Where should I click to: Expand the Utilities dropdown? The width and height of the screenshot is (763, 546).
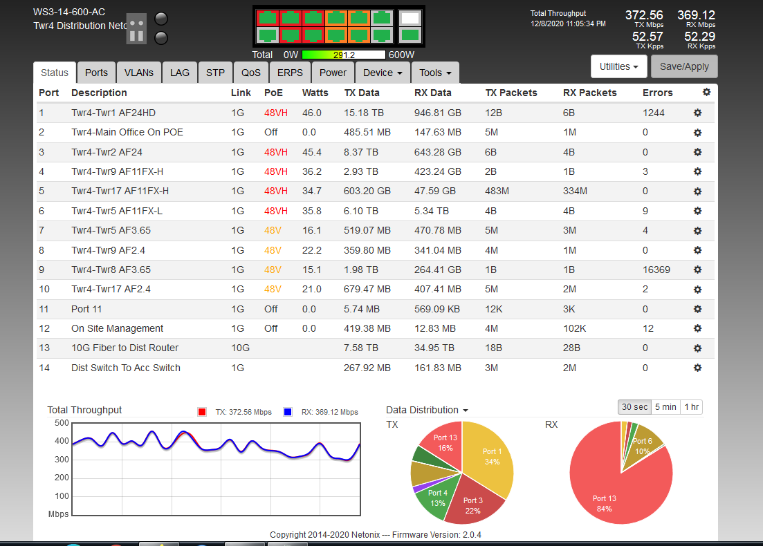(x=618, y=66)
